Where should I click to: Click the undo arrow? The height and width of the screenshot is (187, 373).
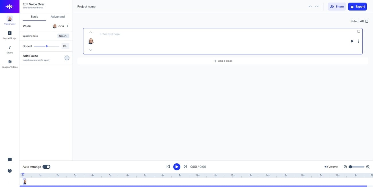[x=310, y=6]
